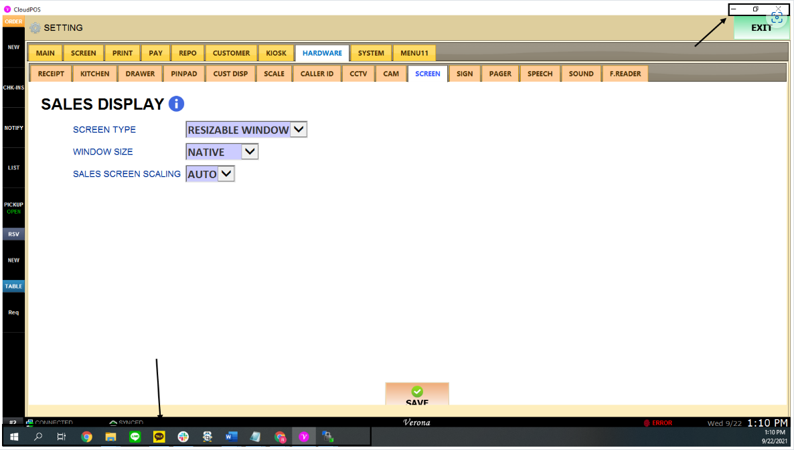Click the Verona store name in status bar
Viewport: 794px width, 450px height.
(x=416, y=423)
